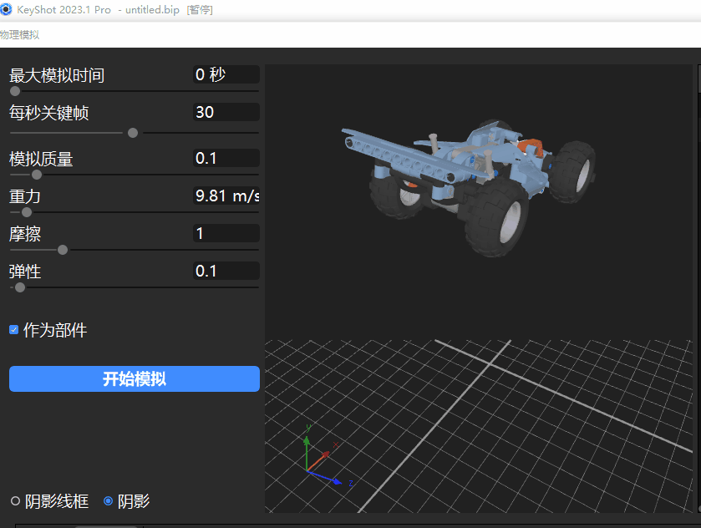Screen dimensions: 701x528
Task: Click the untitled.bip title text
Action: click(152, 10)
